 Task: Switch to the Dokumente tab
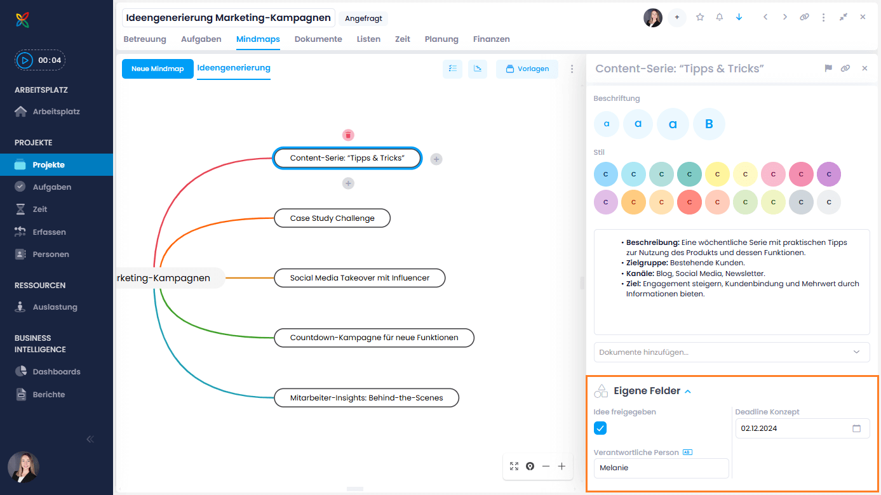pos(318,39)
